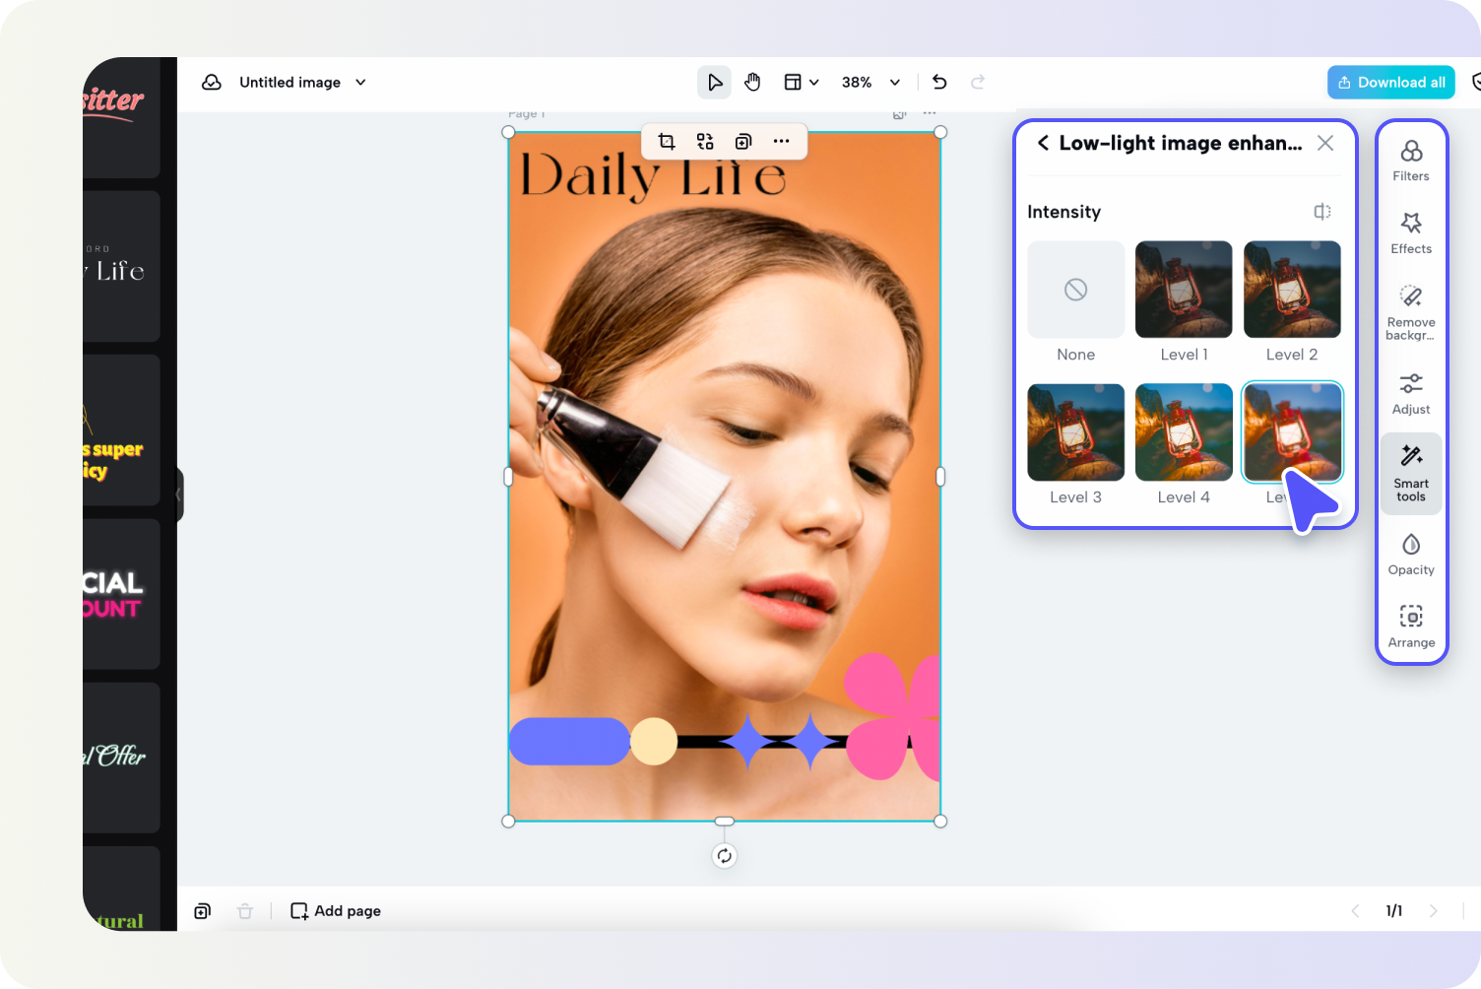Expand the Untitled image name dropdown

[360, 82]
